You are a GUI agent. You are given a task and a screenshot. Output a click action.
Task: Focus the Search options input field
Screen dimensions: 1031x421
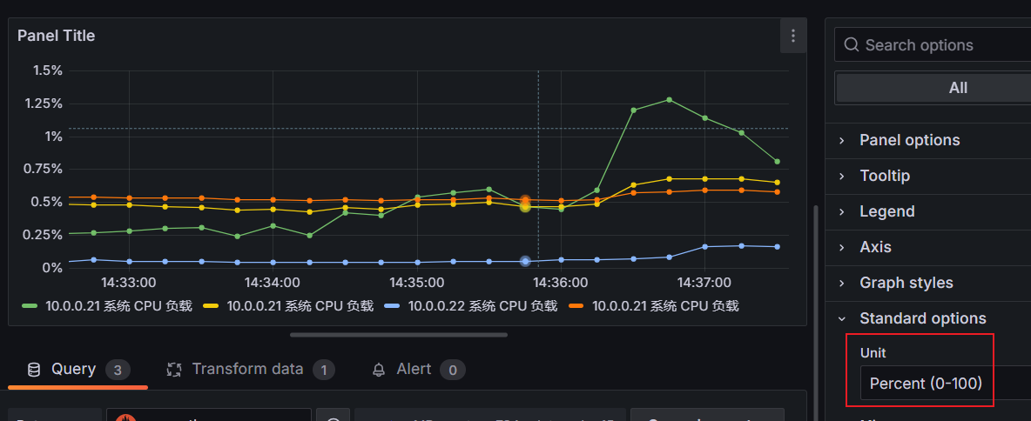[940, 45]
